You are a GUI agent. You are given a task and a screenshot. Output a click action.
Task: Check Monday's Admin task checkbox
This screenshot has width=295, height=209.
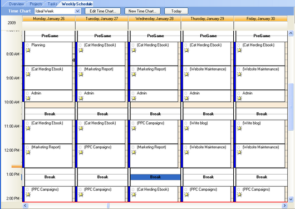point(27,93)
